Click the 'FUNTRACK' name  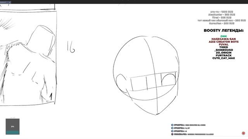click(x=224, y=56)
